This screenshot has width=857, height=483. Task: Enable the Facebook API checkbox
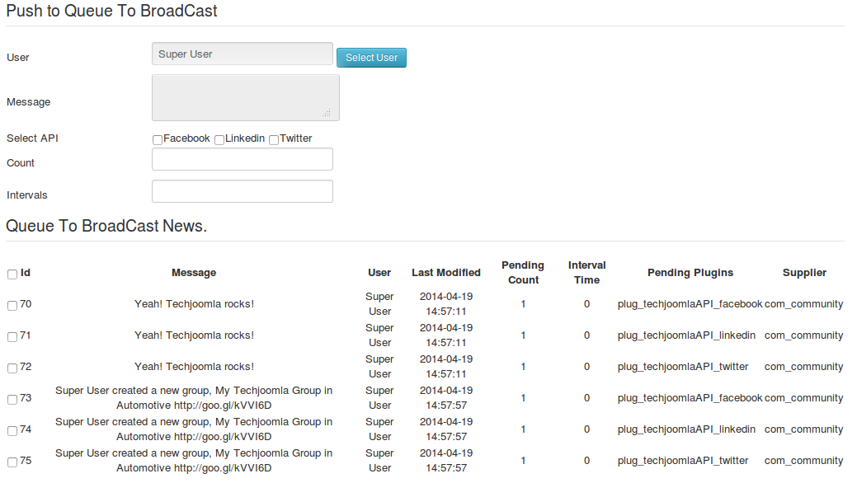pos(158,140)
